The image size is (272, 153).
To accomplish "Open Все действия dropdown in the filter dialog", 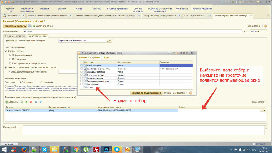I will 180,93.
